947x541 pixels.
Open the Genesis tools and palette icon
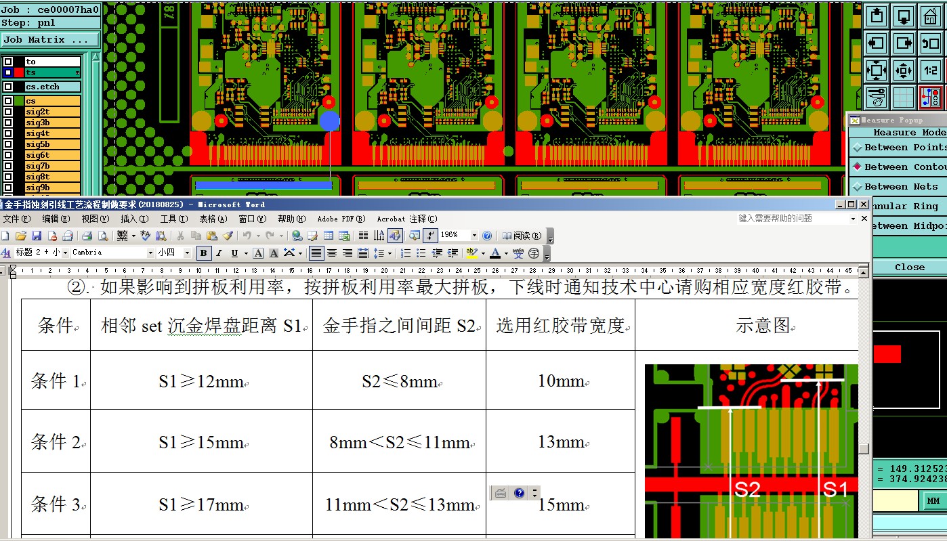click(x=877, y=97)
